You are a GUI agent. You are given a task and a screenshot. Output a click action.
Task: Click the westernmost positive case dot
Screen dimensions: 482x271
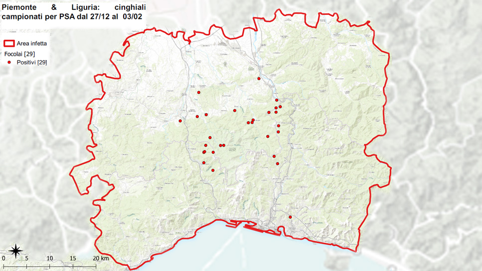[x=180, y=121]
